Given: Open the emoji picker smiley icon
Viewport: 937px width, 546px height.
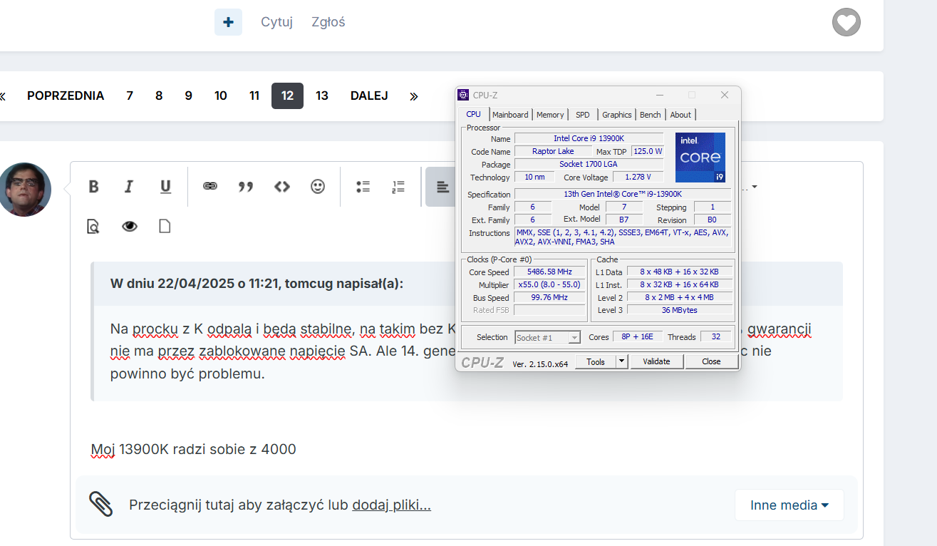Looking at the screenshot, I should tap(318, 186).
